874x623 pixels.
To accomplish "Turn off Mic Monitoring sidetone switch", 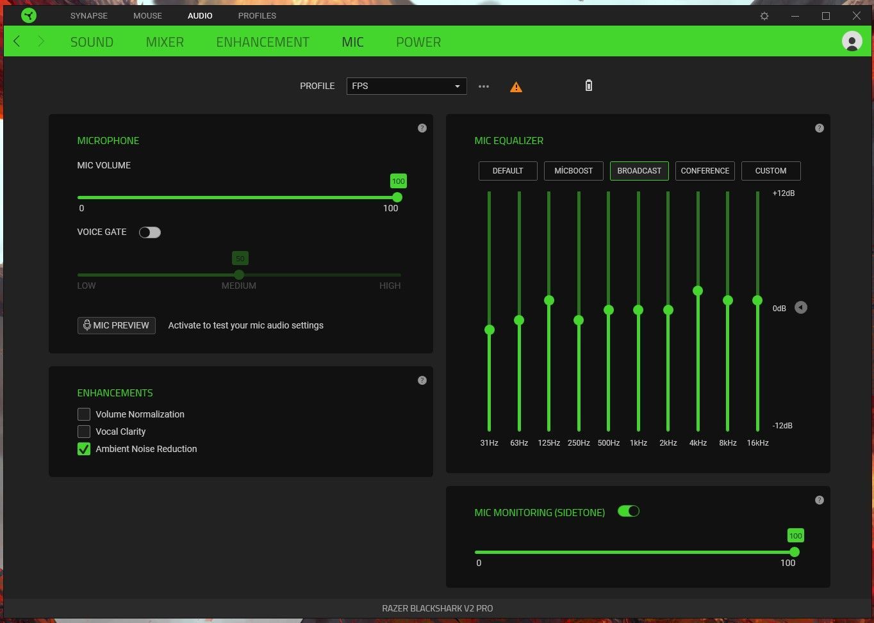I will click(x=629, y=511).
